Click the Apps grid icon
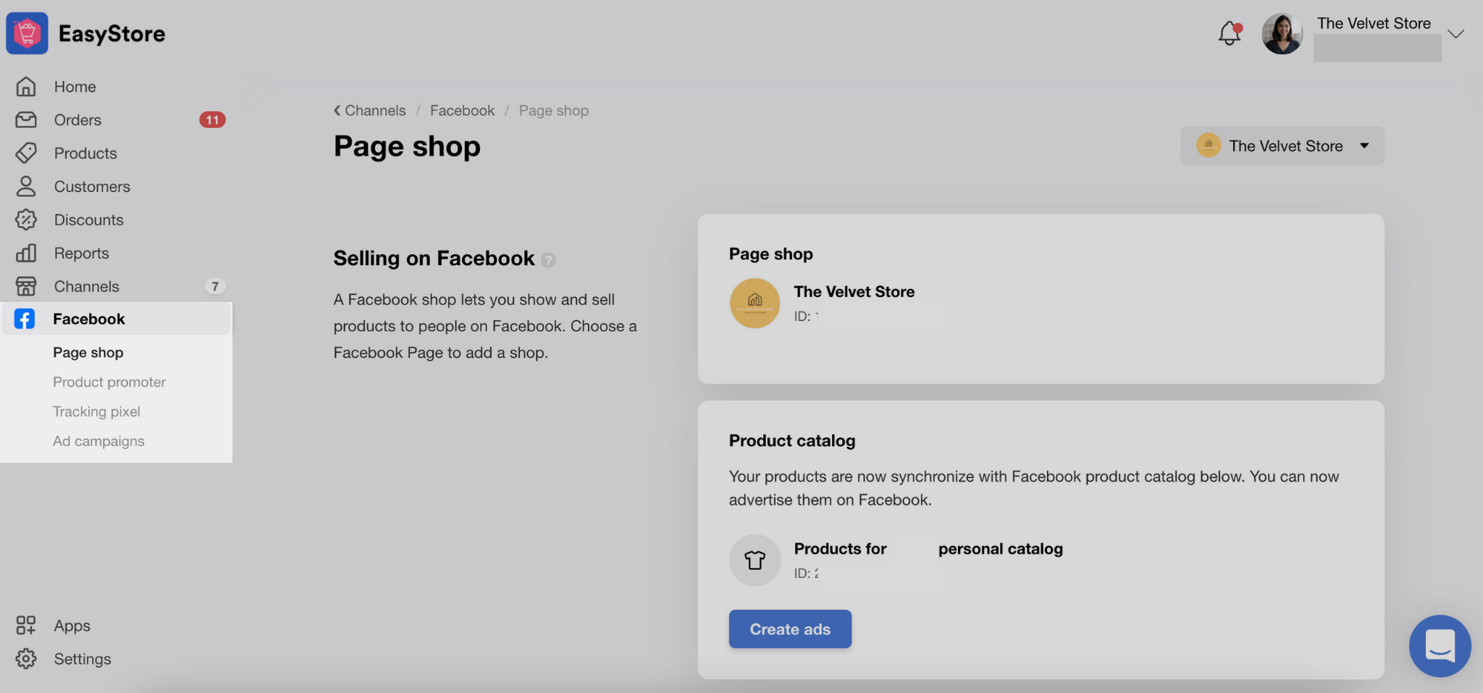The height and width of the screenshot is (693, 1483). tap(26, 625)
